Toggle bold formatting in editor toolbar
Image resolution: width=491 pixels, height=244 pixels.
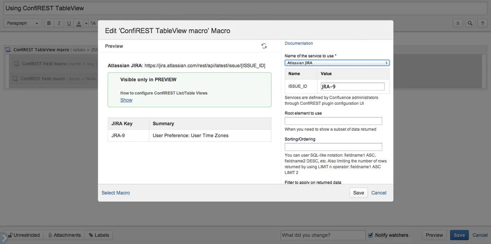49,23
